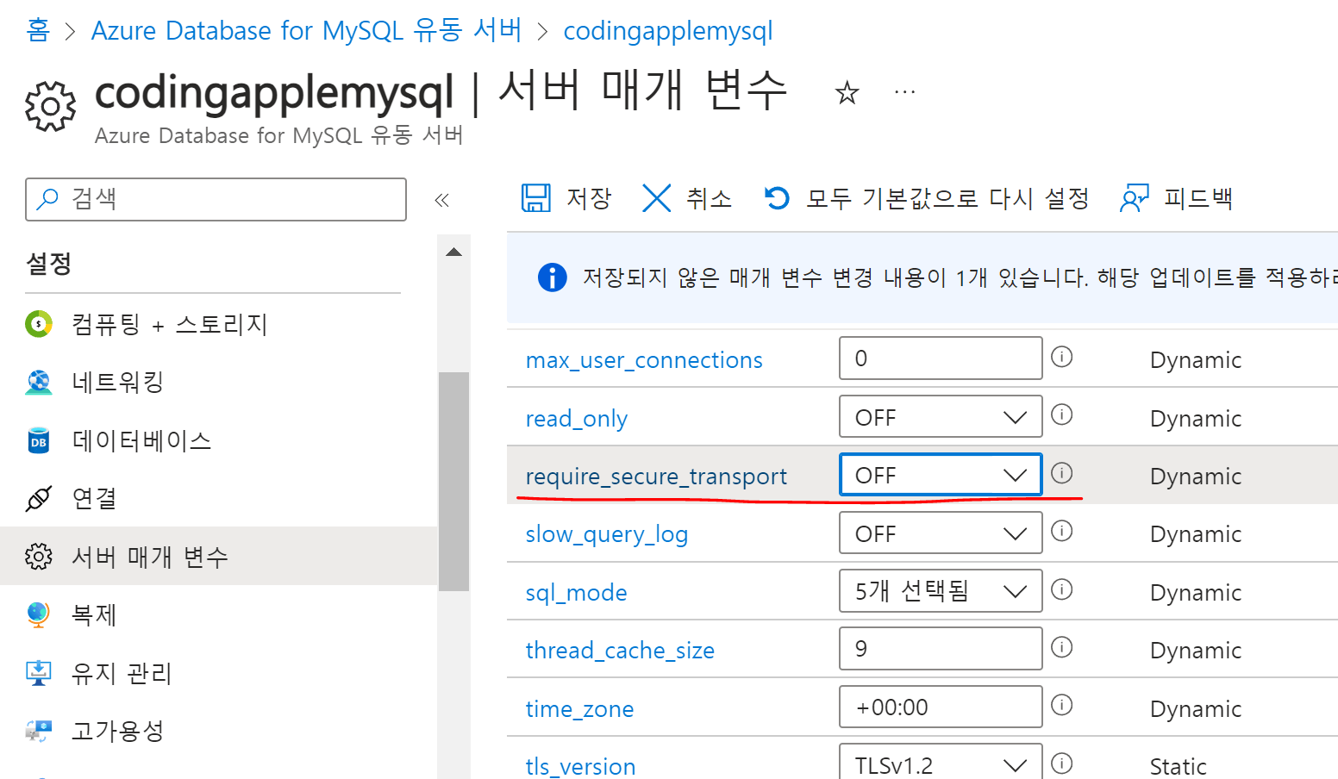
Task: Click the large gear icon beside server title
Action: 50,106
